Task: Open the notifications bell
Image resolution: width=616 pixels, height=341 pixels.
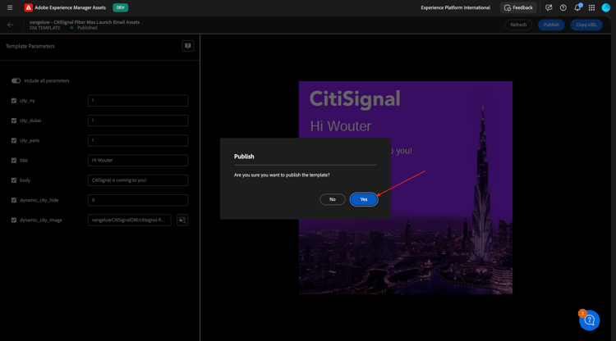Action: pyautogui.click(x=577, y=7)
